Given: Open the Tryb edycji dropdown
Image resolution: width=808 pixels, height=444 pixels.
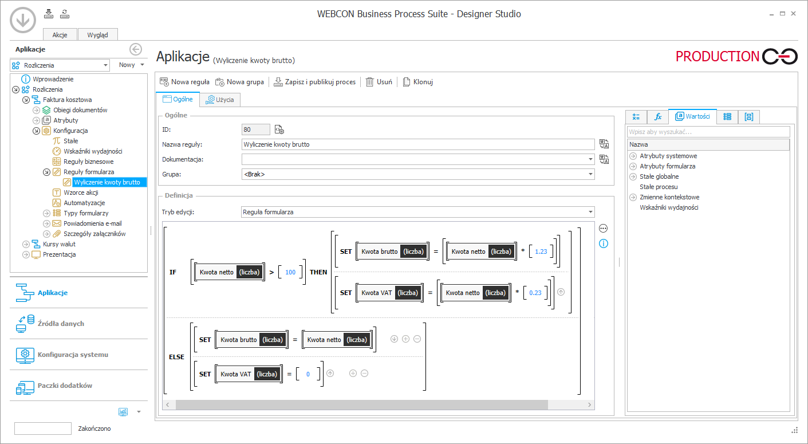Looking at the screenshot, I should (590, 212).
